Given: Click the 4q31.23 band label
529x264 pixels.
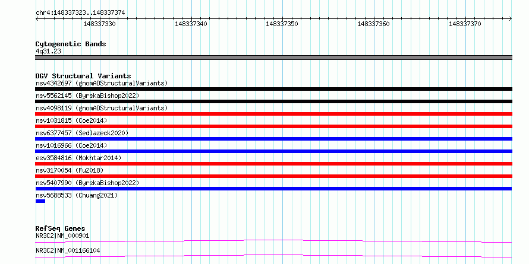Looking at the screenshot, I should point(48,51).
